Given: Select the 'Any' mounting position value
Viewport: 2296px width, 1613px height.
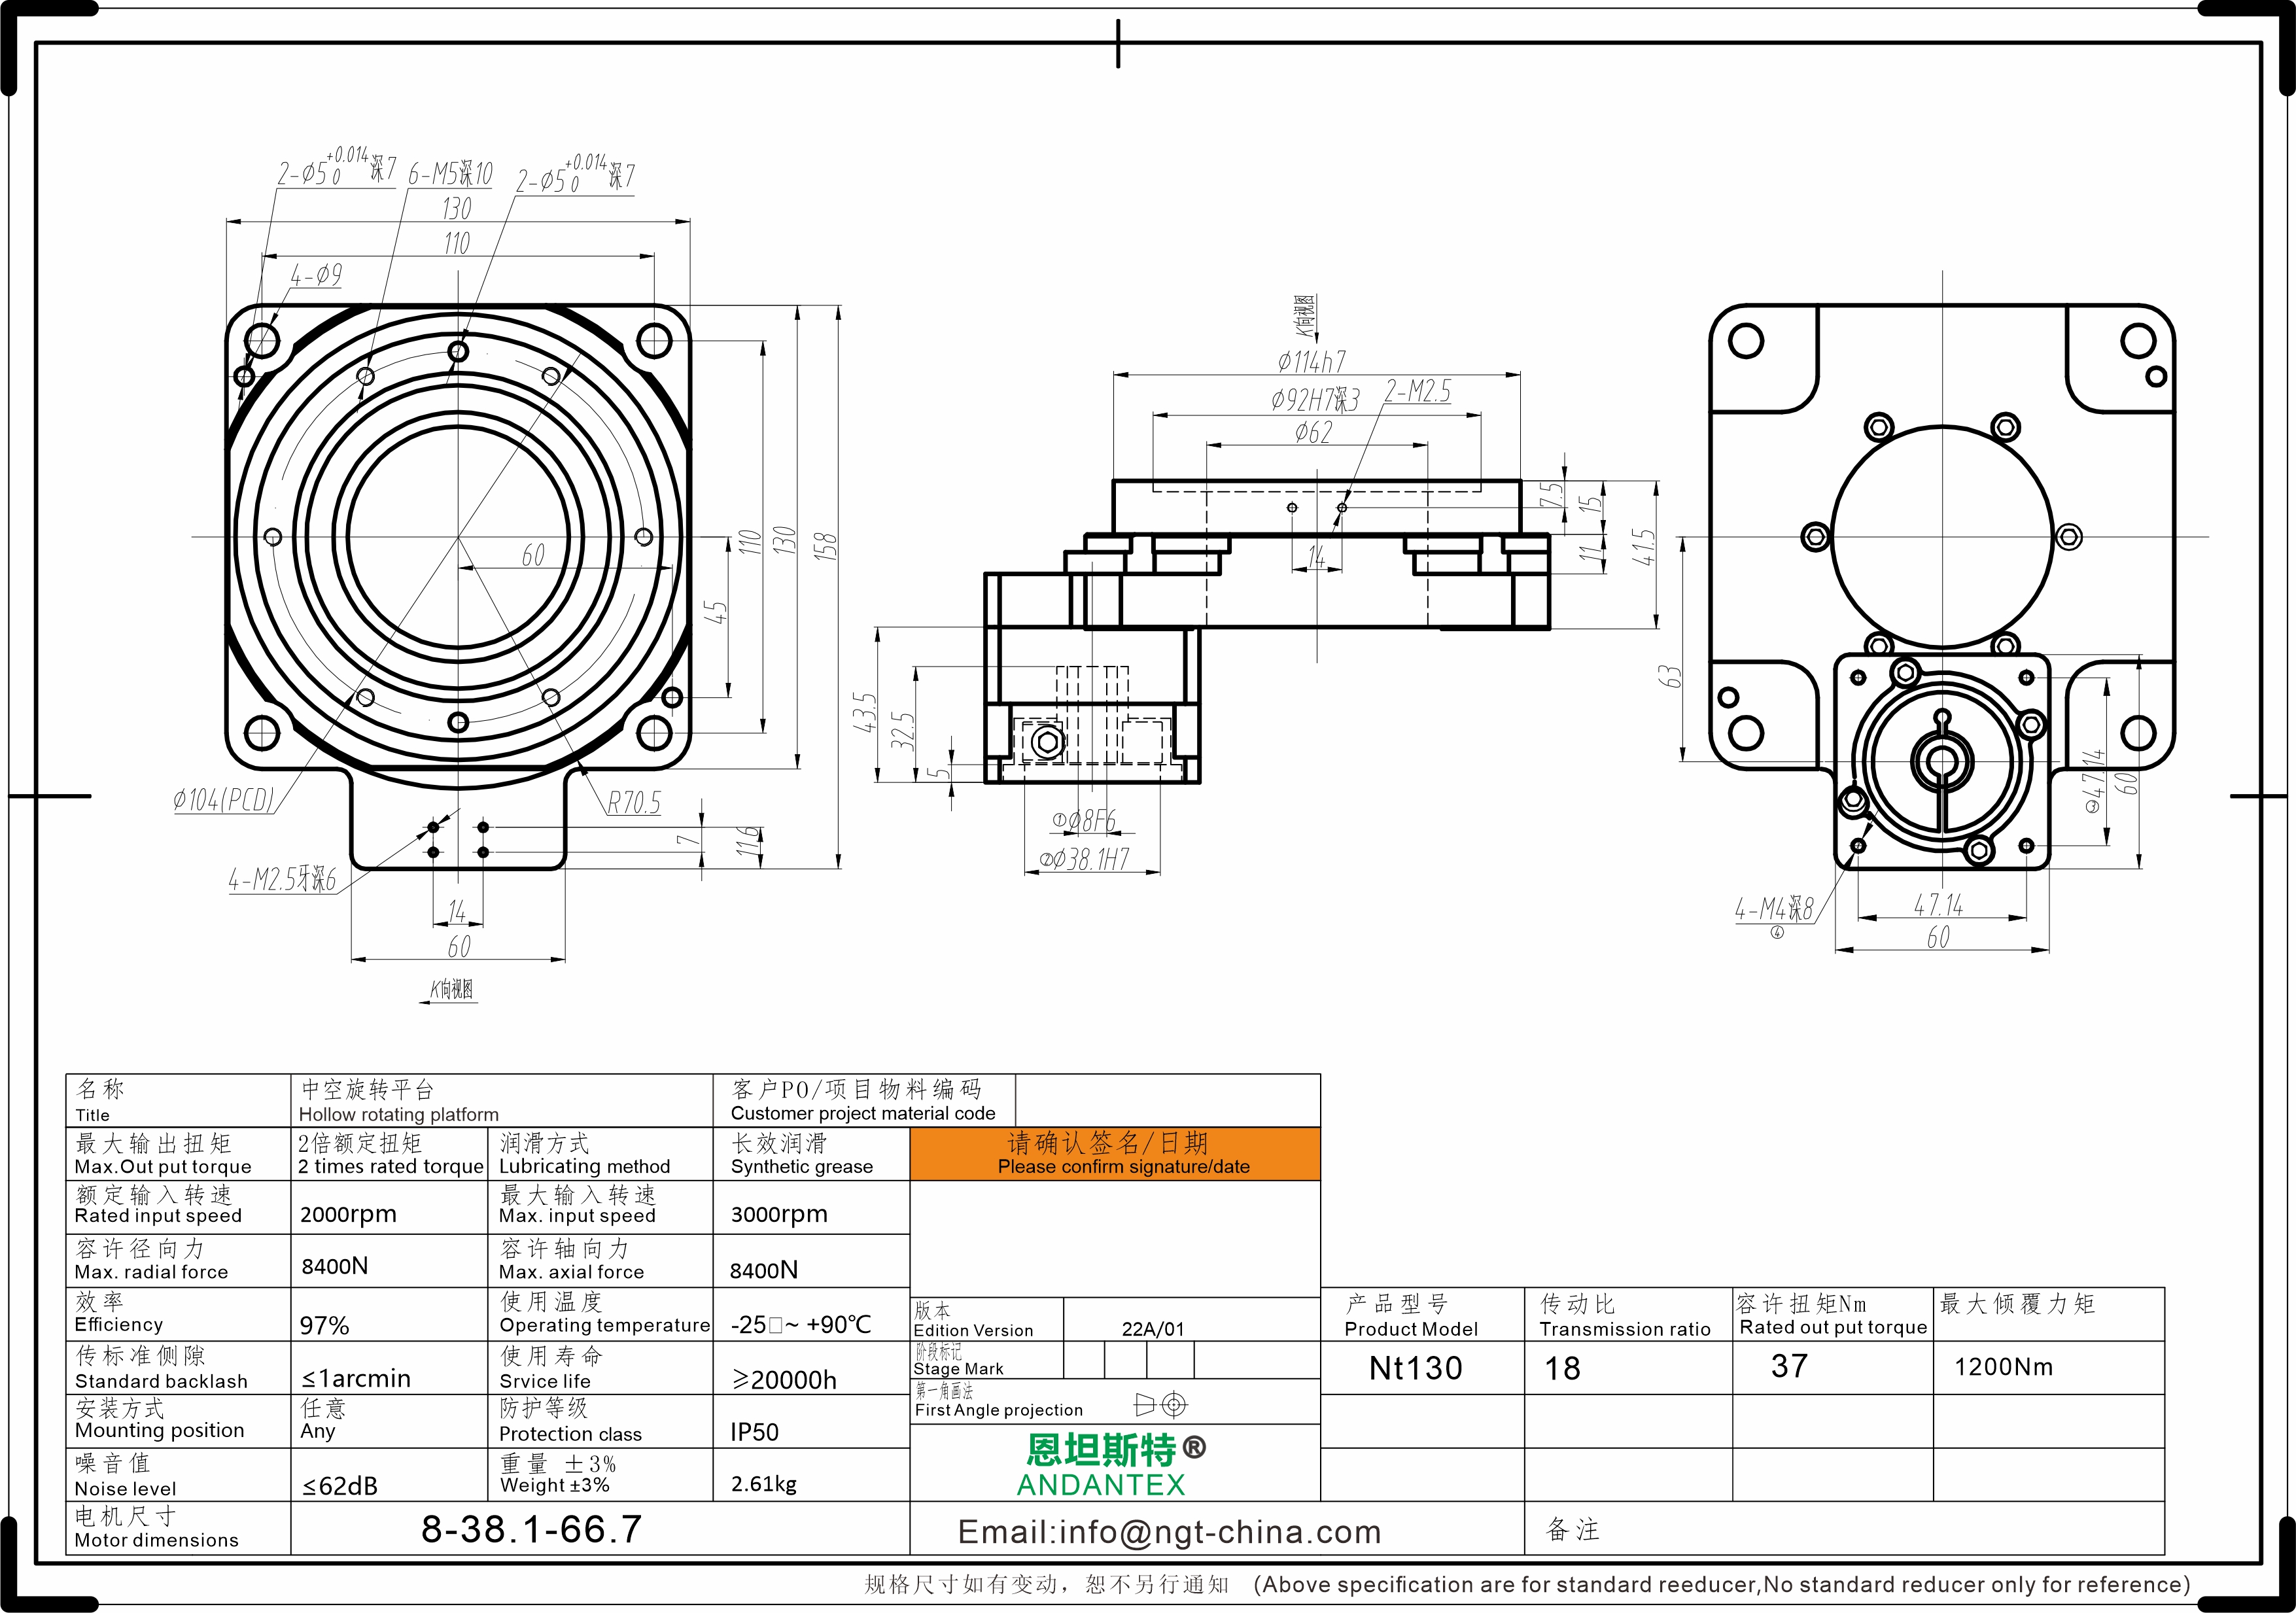Looking at the screenshot, I should 318,1431.
